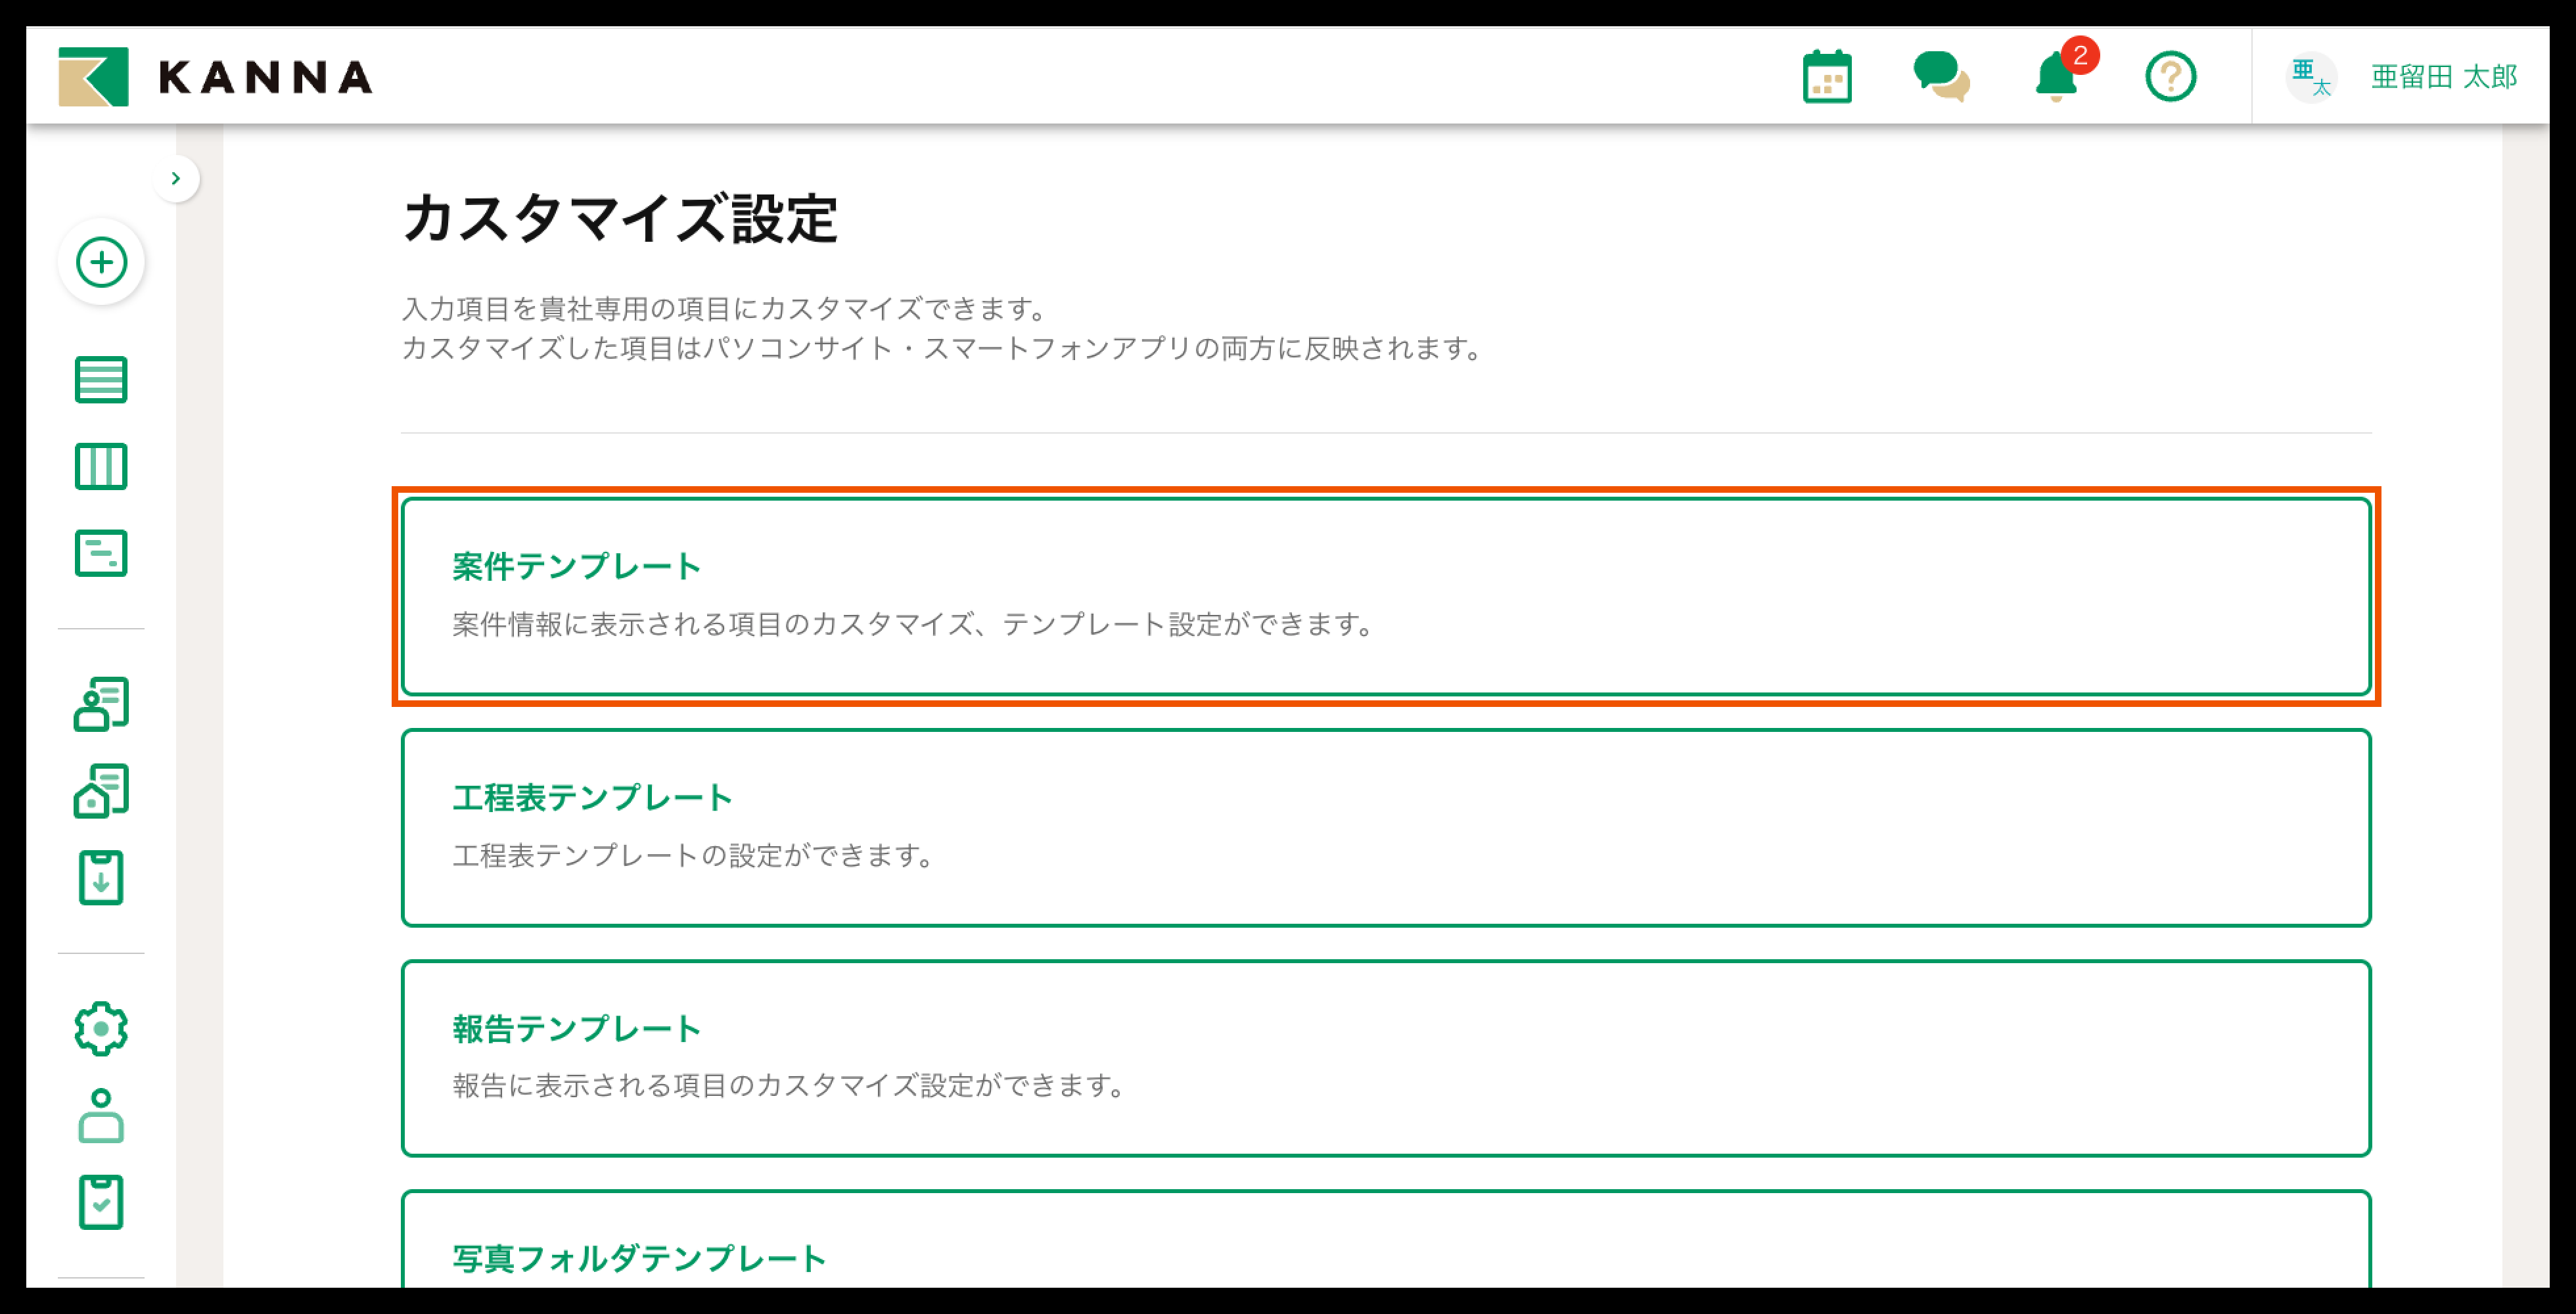The image size is (2576, 1314).
Task: Open 工程表テンプレート settings card
Action: [x=1385, y=827]
